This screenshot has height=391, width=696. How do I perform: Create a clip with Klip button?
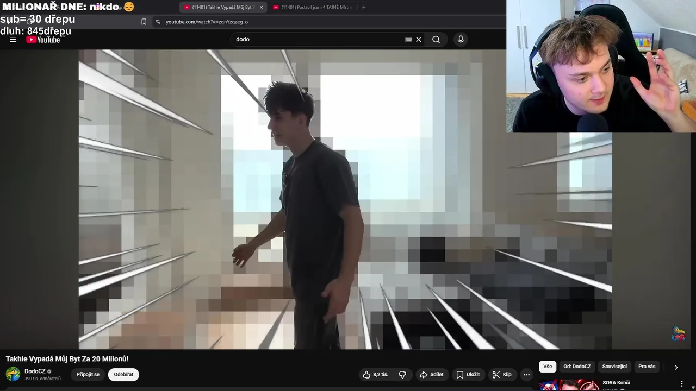[502, 374]
